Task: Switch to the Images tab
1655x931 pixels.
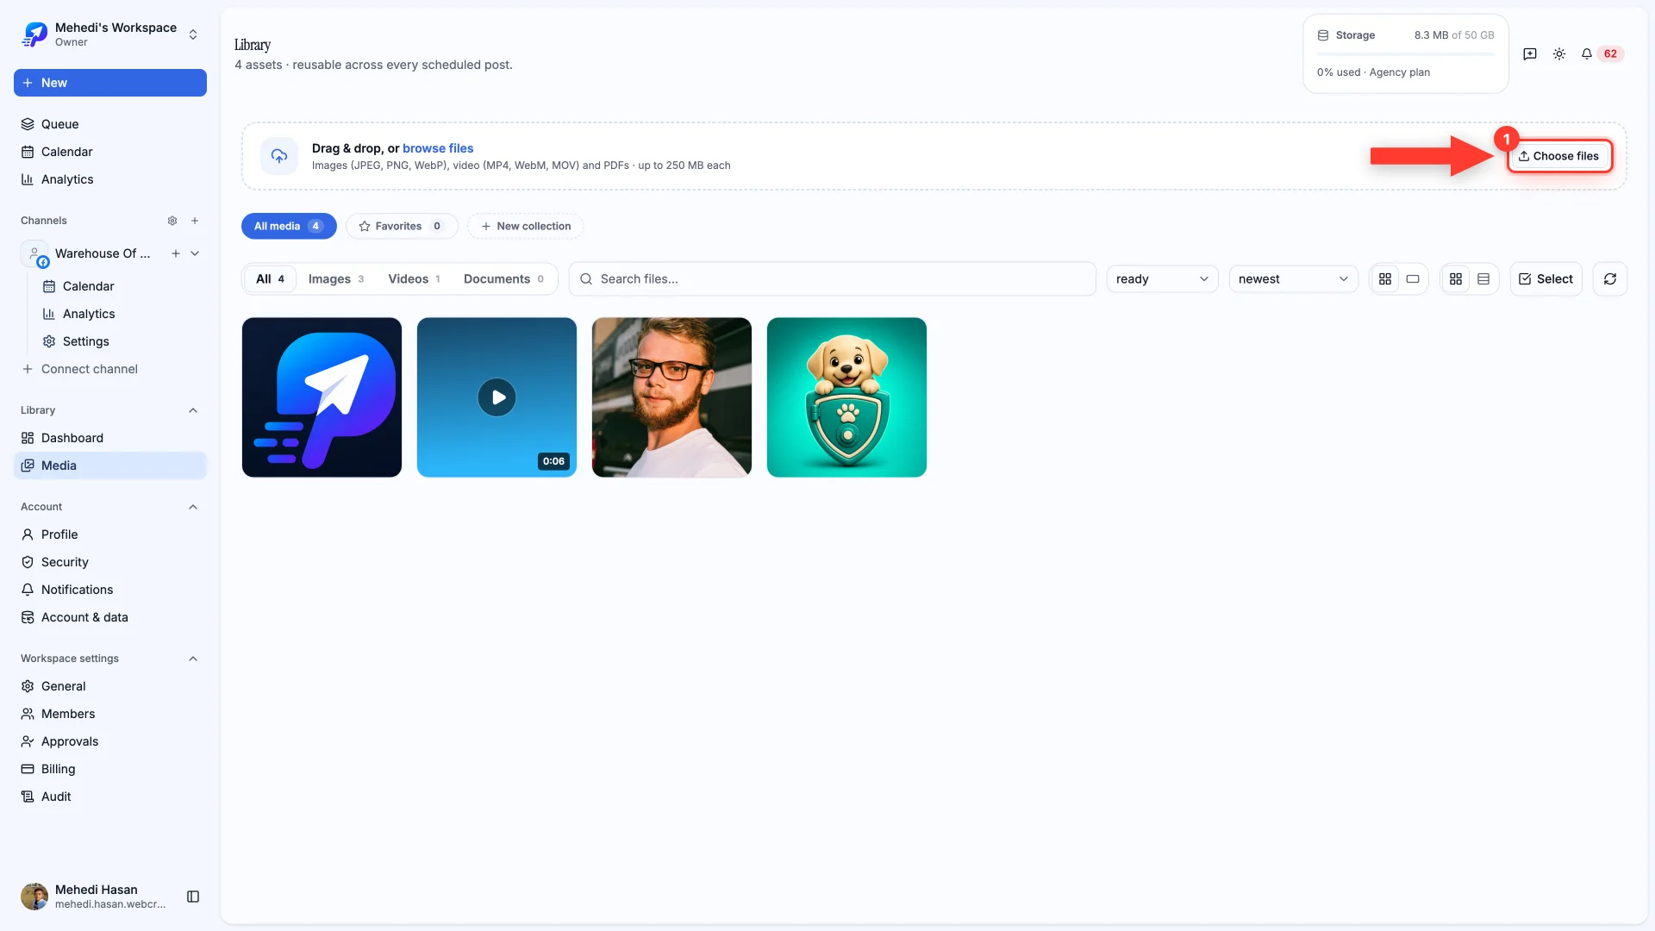Action: (336, 279)
